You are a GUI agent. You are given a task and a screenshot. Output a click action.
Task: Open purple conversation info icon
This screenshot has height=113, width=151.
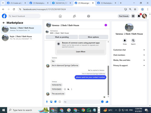tap(106, 25)
